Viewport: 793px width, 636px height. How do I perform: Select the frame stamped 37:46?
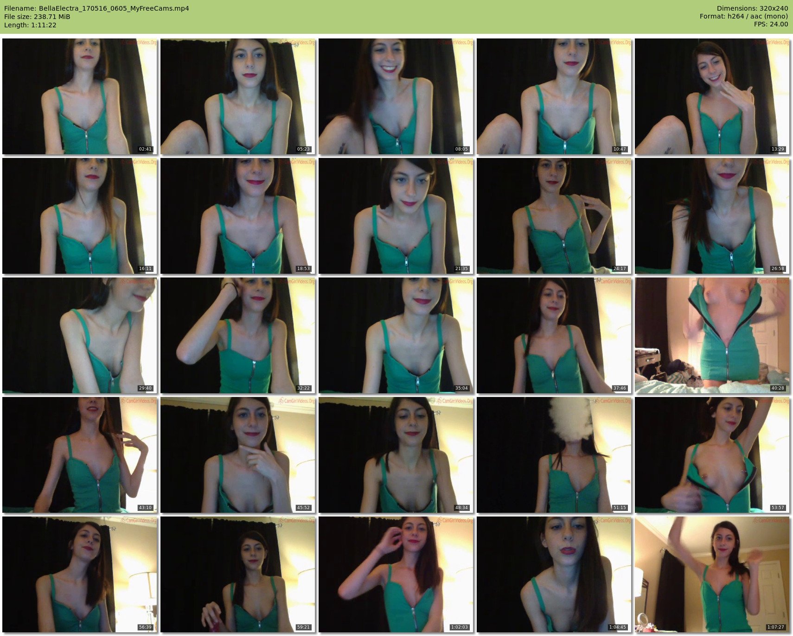pyautogui.click(x=554, y=335)
